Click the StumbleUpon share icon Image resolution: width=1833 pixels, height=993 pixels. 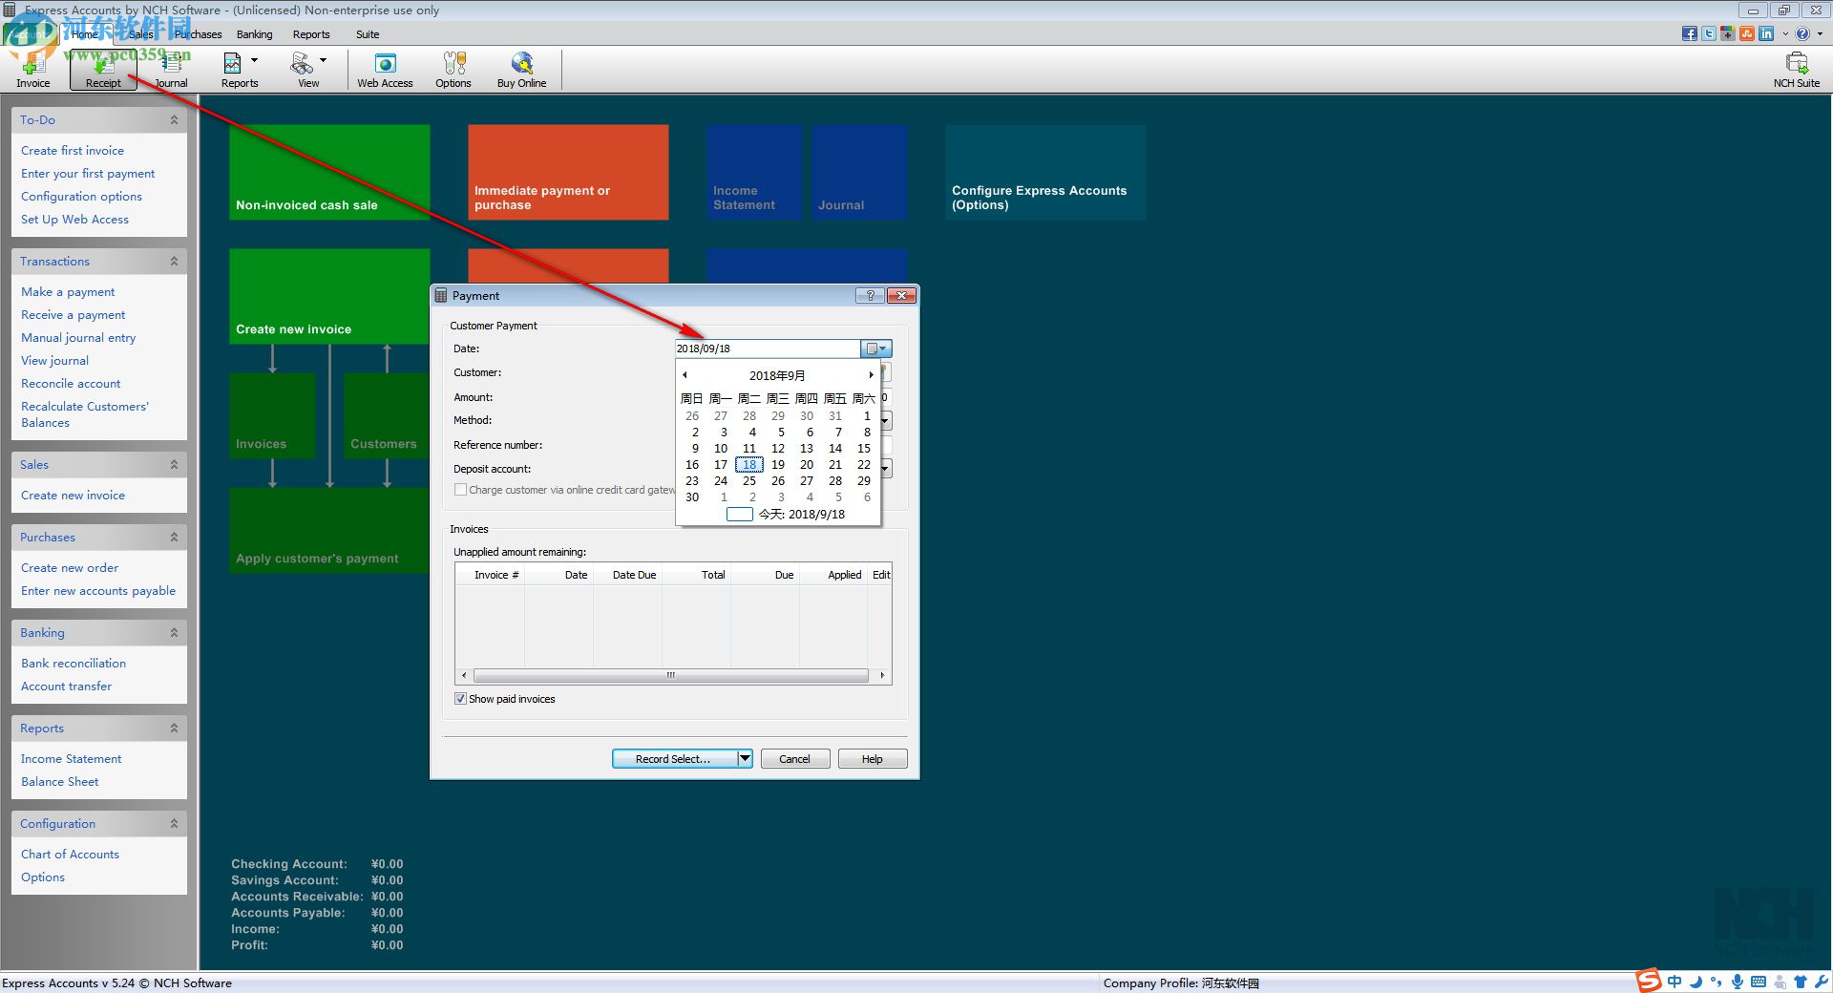click(x=1747, y=33)
